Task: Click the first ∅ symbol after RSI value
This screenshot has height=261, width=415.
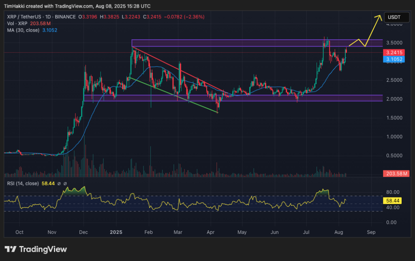Action: [59, 184]
